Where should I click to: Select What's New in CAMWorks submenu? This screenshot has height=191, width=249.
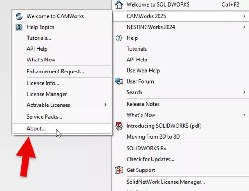pos(62,60)
